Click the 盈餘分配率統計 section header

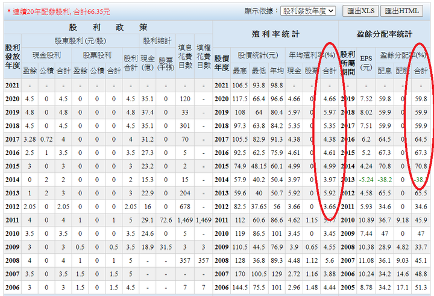(x=385, y=34)
